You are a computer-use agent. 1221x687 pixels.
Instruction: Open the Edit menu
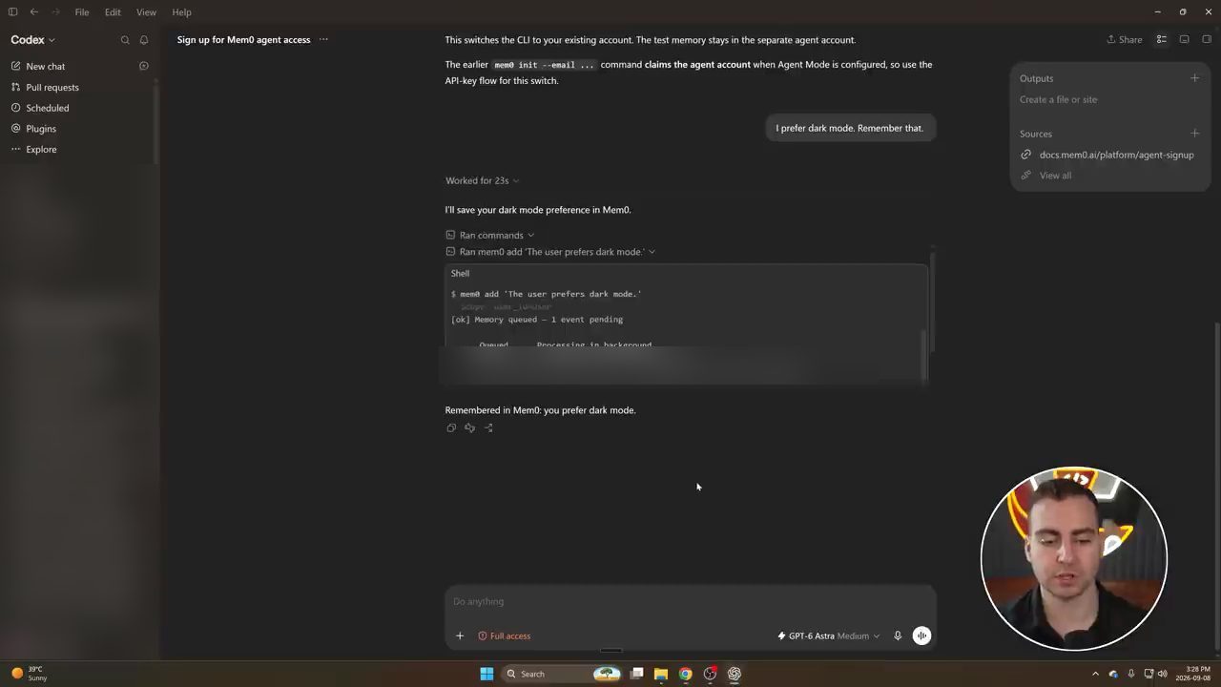click(113, 12)
